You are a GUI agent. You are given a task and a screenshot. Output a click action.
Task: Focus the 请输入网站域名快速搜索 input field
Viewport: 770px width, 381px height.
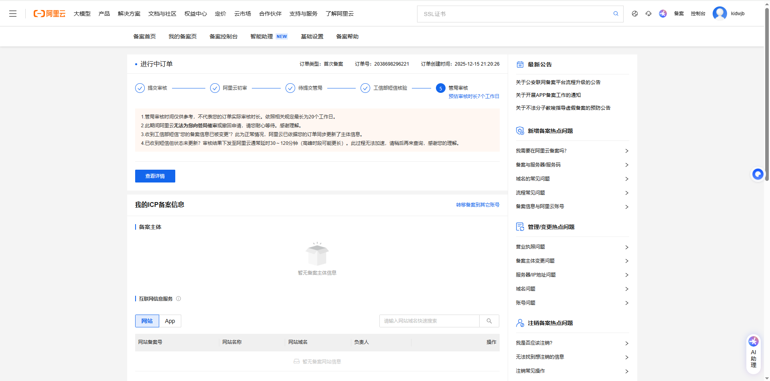click(429, 321)
